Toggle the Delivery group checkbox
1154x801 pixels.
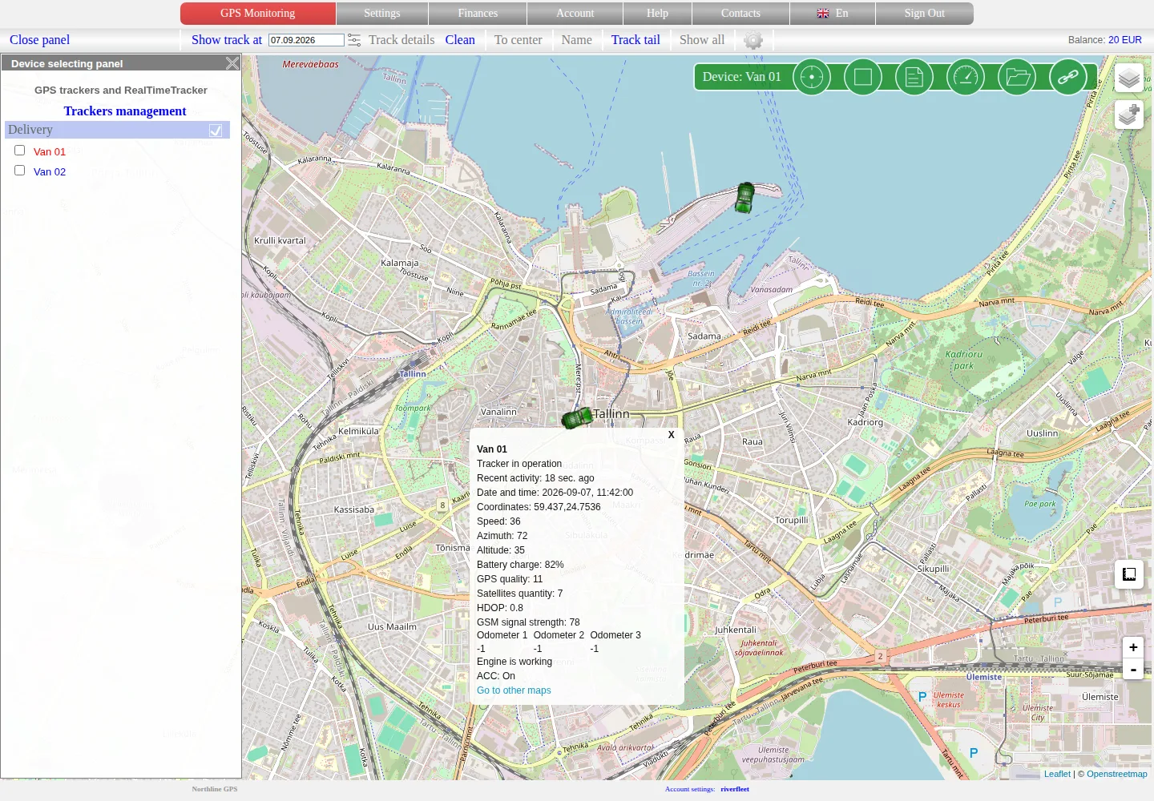(x=216, y=131)
